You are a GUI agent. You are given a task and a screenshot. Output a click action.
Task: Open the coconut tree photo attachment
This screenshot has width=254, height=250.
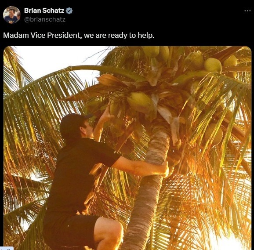pos(127,148)
